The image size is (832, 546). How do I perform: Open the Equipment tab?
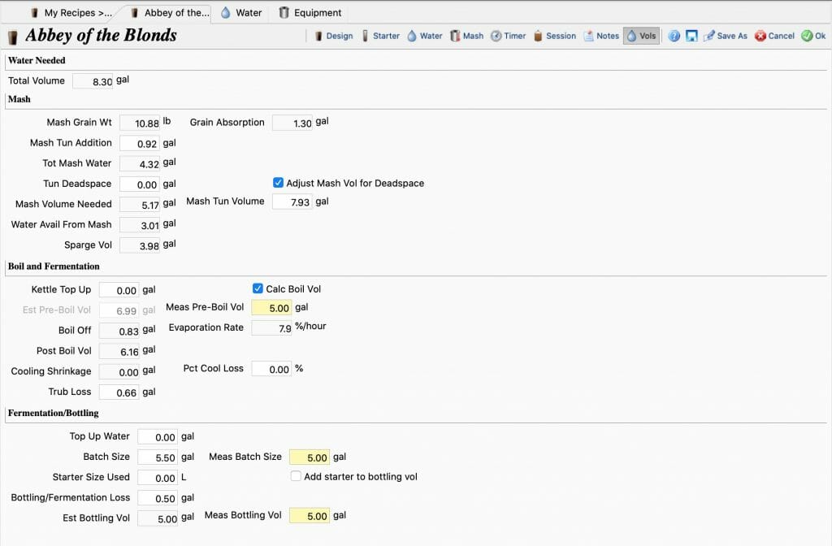pyautogui.click(x=310, y=13)
